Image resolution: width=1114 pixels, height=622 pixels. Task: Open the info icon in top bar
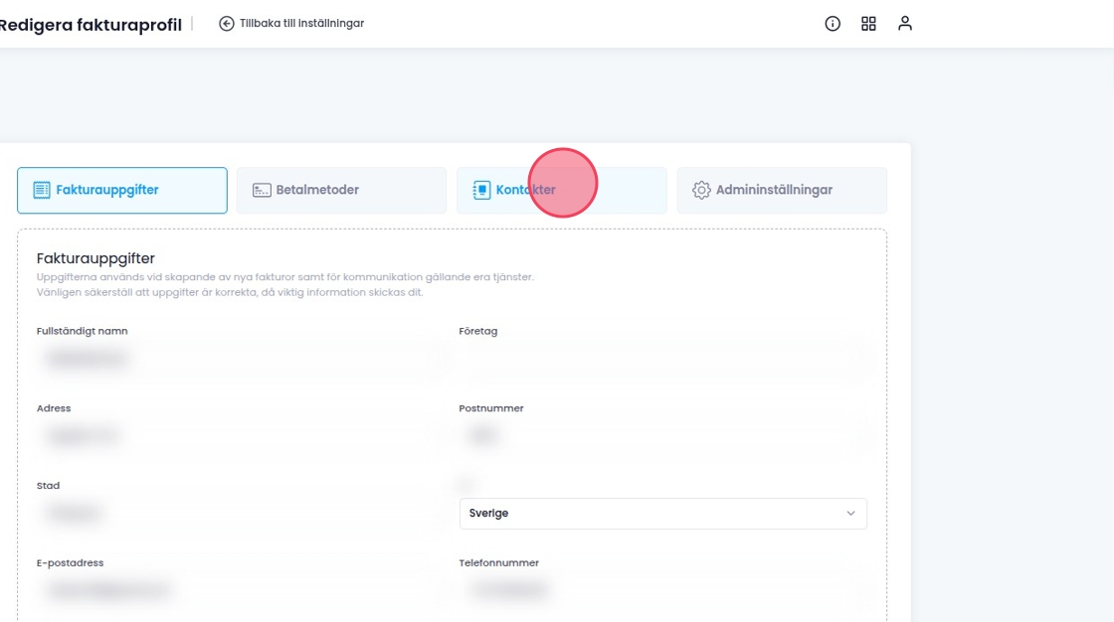(833, 24)
